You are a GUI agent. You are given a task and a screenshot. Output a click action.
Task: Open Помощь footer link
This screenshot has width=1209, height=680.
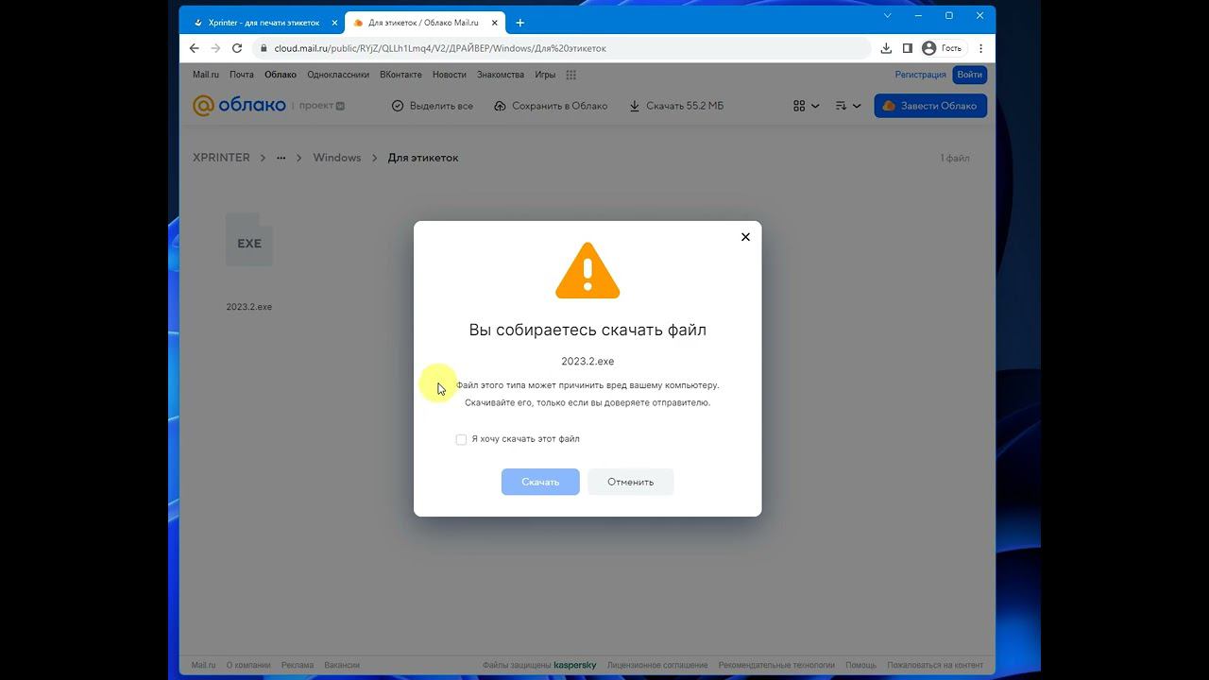coord(861,665)
